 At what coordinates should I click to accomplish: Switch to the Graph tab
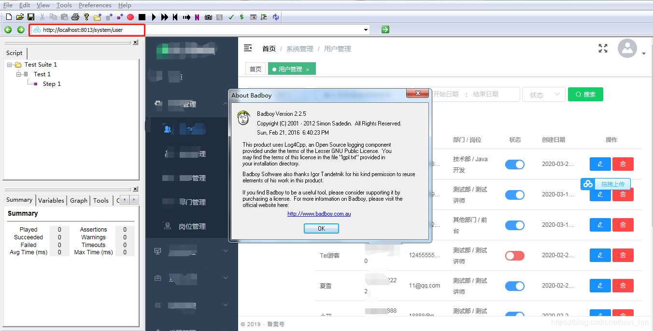tap(79, 200)
